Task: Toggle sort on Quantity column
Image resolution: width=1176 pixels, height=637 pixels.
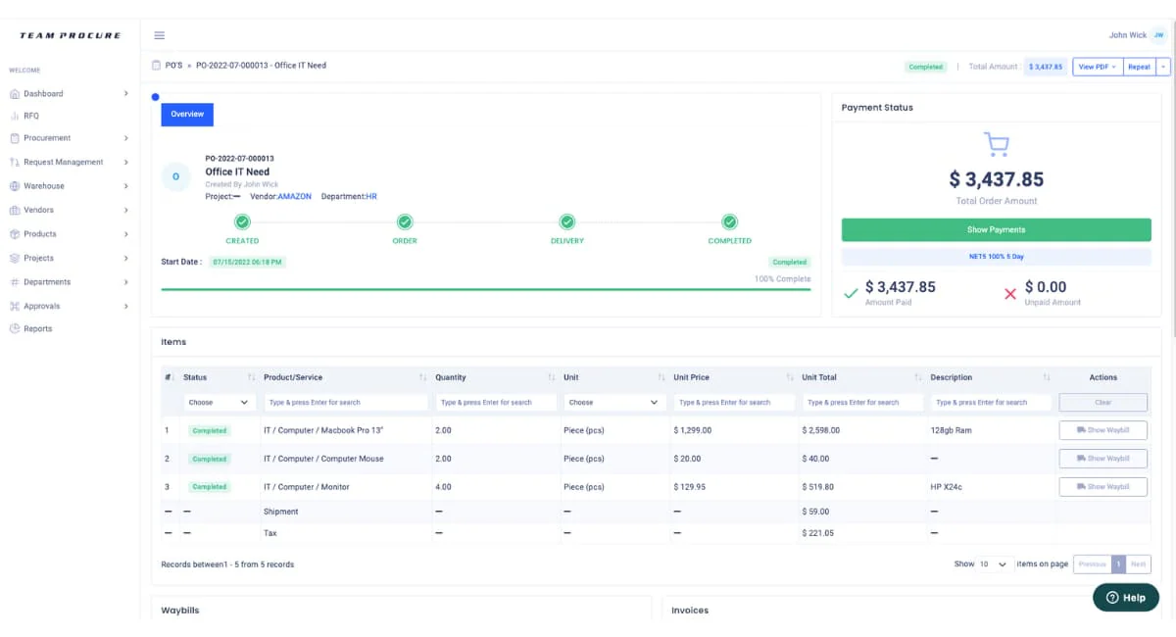Action: 552,377
